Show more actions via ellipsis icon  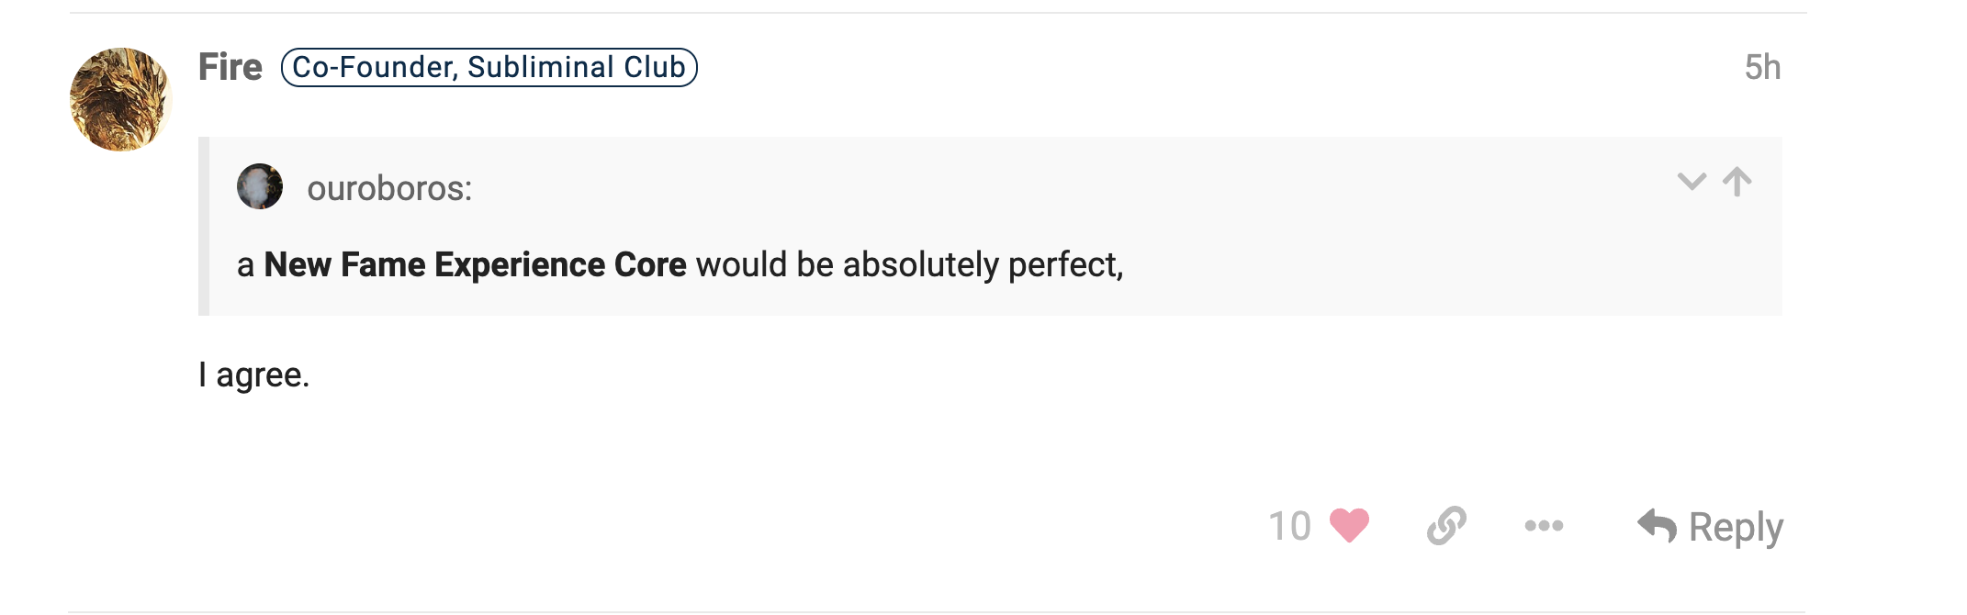point(1544,526)
